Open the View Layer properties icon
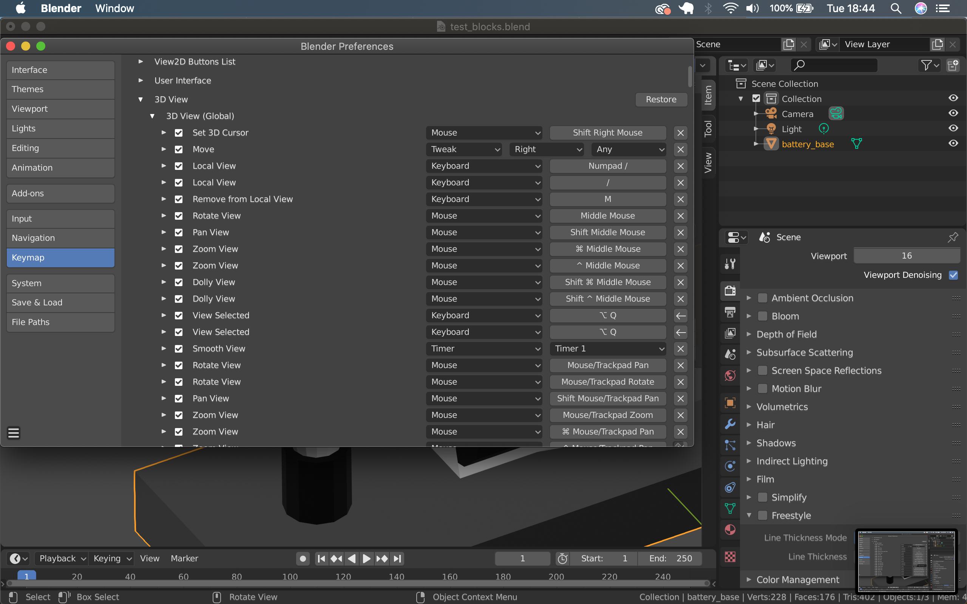 click(730, 333)
